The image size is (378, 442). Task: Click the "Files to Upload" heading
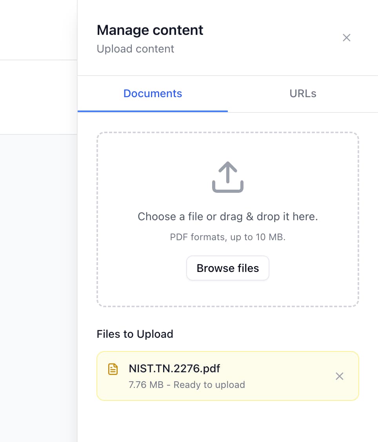click(135, 334)
